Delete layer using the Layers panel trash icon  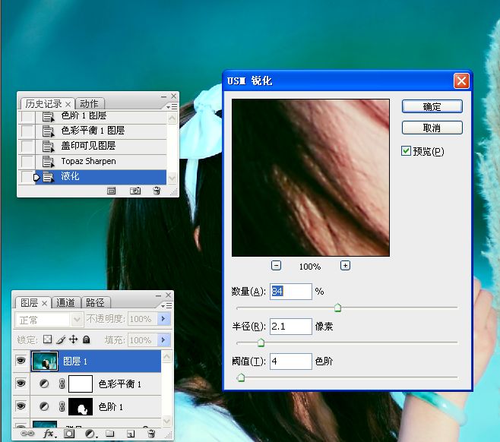click(150, 434)
